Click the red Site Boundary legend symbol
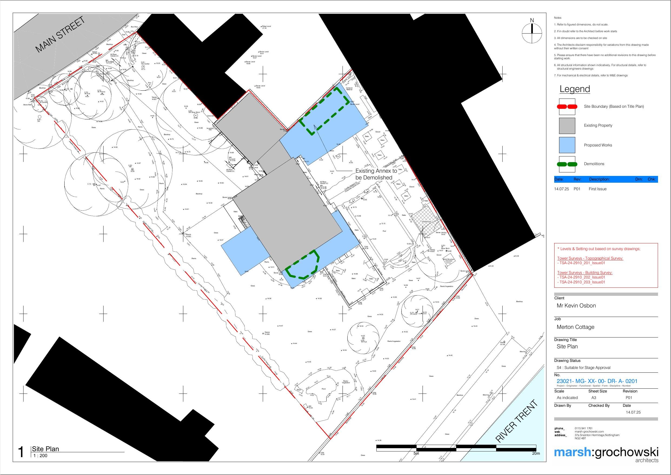Screen dimensions: 671x475 pos(567,107)
